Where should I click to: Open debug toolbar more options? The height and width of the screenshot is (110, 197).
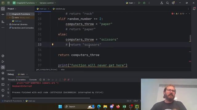[72, 80]
